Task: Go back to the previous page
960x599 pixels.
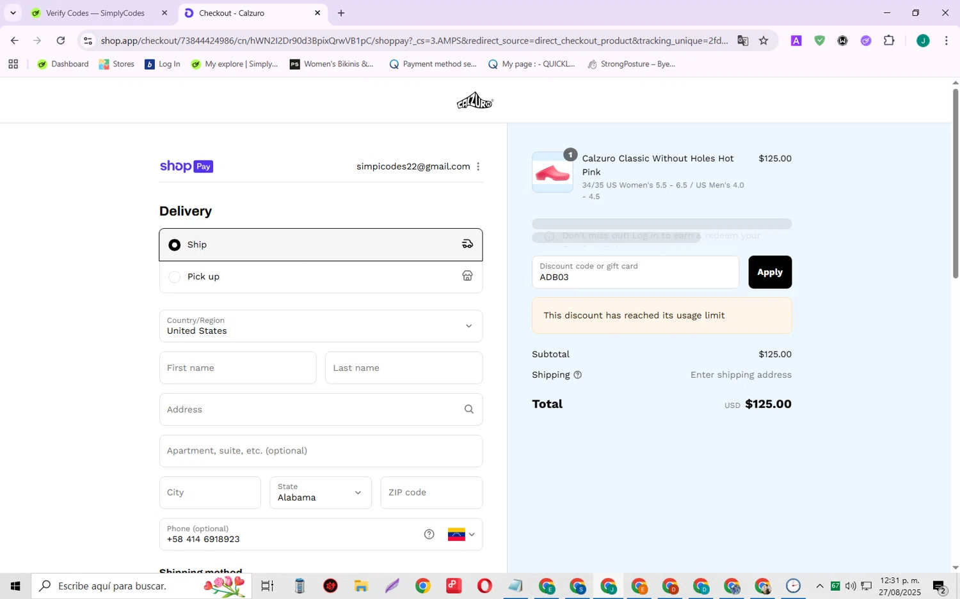Action: pos(14,40)
